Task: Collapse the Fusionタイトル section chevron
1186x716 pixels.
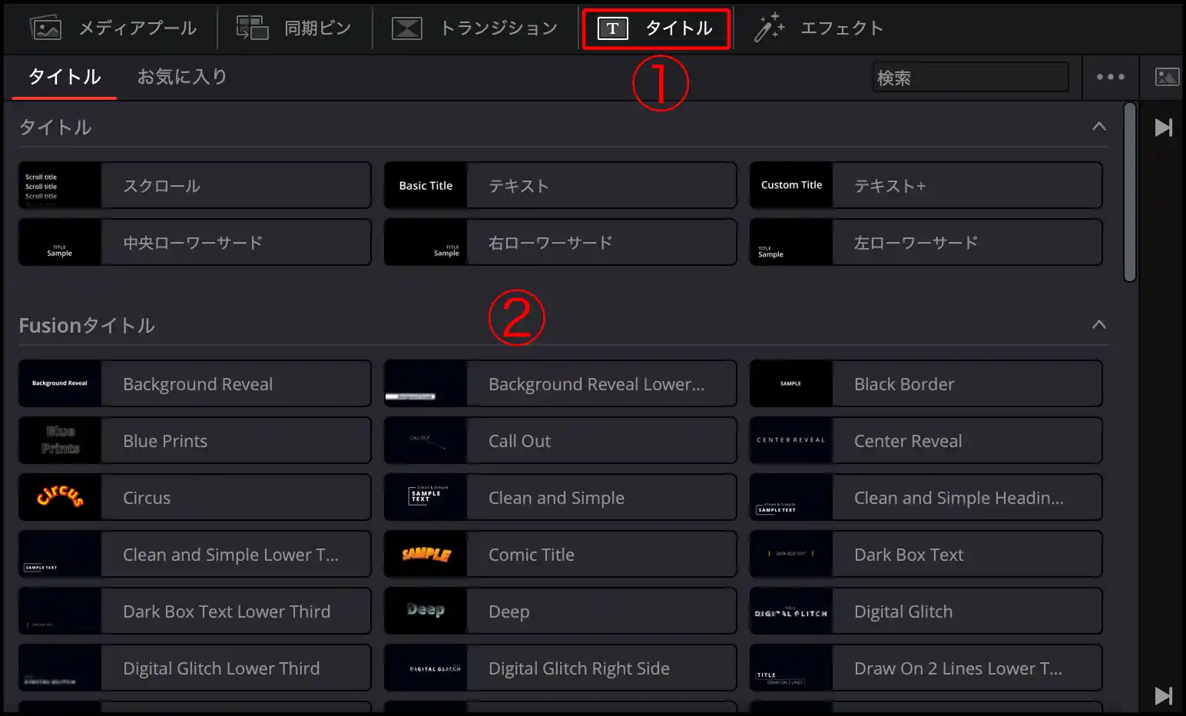Action: coord(1098,325)
